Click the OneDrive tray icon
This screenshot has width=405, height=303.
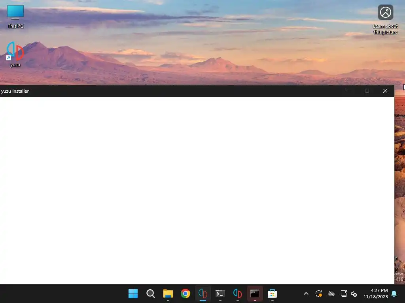pos(331,294)
